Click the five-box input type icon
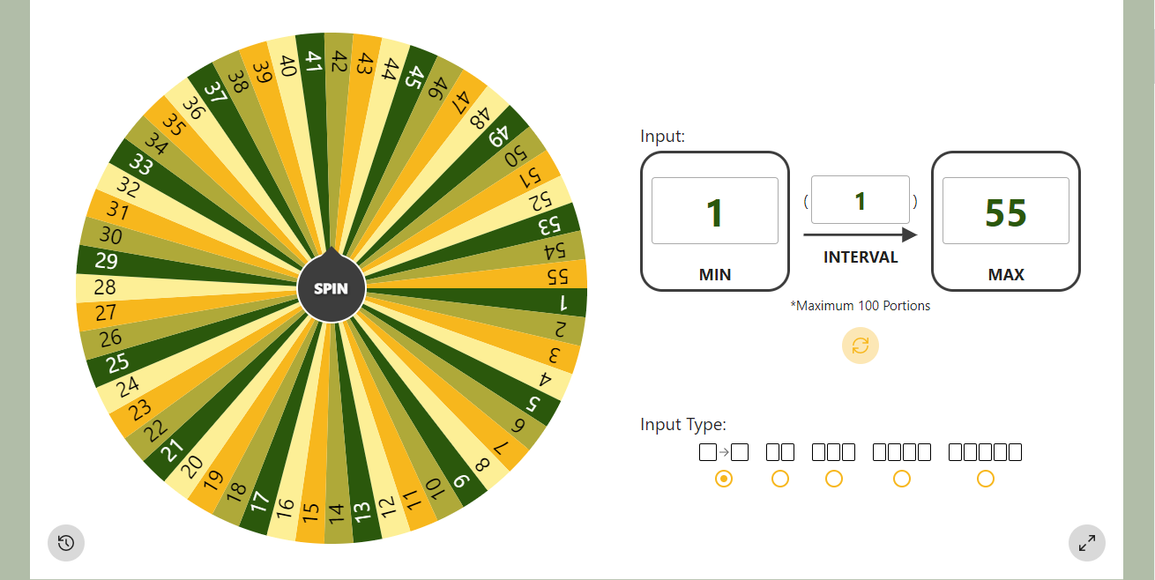Image resolution: width=1155 pixels, height=580 pixels. tap(985, 452)
